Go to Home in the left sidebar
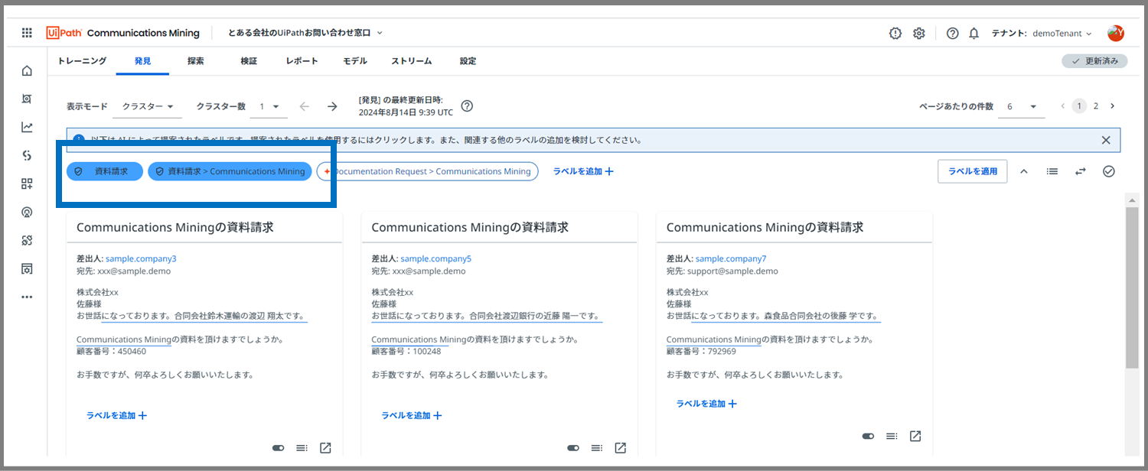 tap(28, 71)
